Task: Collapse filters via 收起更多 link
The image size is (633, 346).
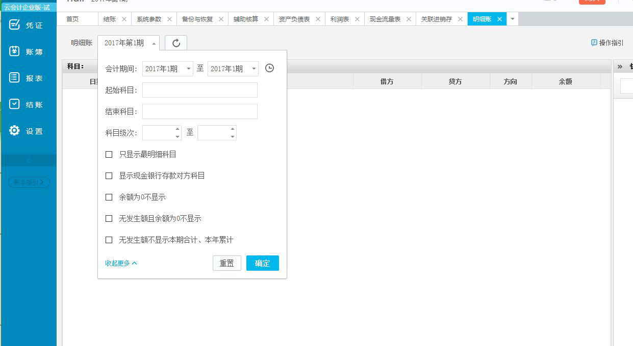Action: tap(121, 263)
